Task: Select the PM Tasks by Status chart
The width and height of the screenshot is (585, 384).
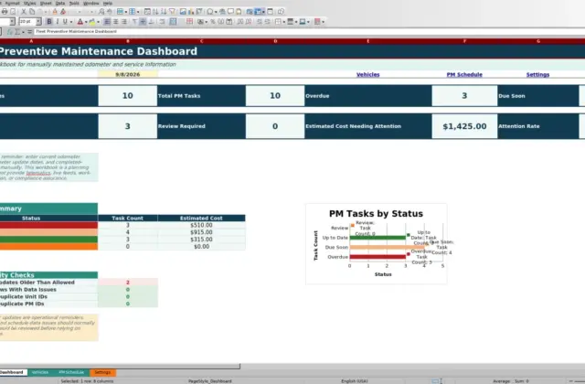Action: 376,244
